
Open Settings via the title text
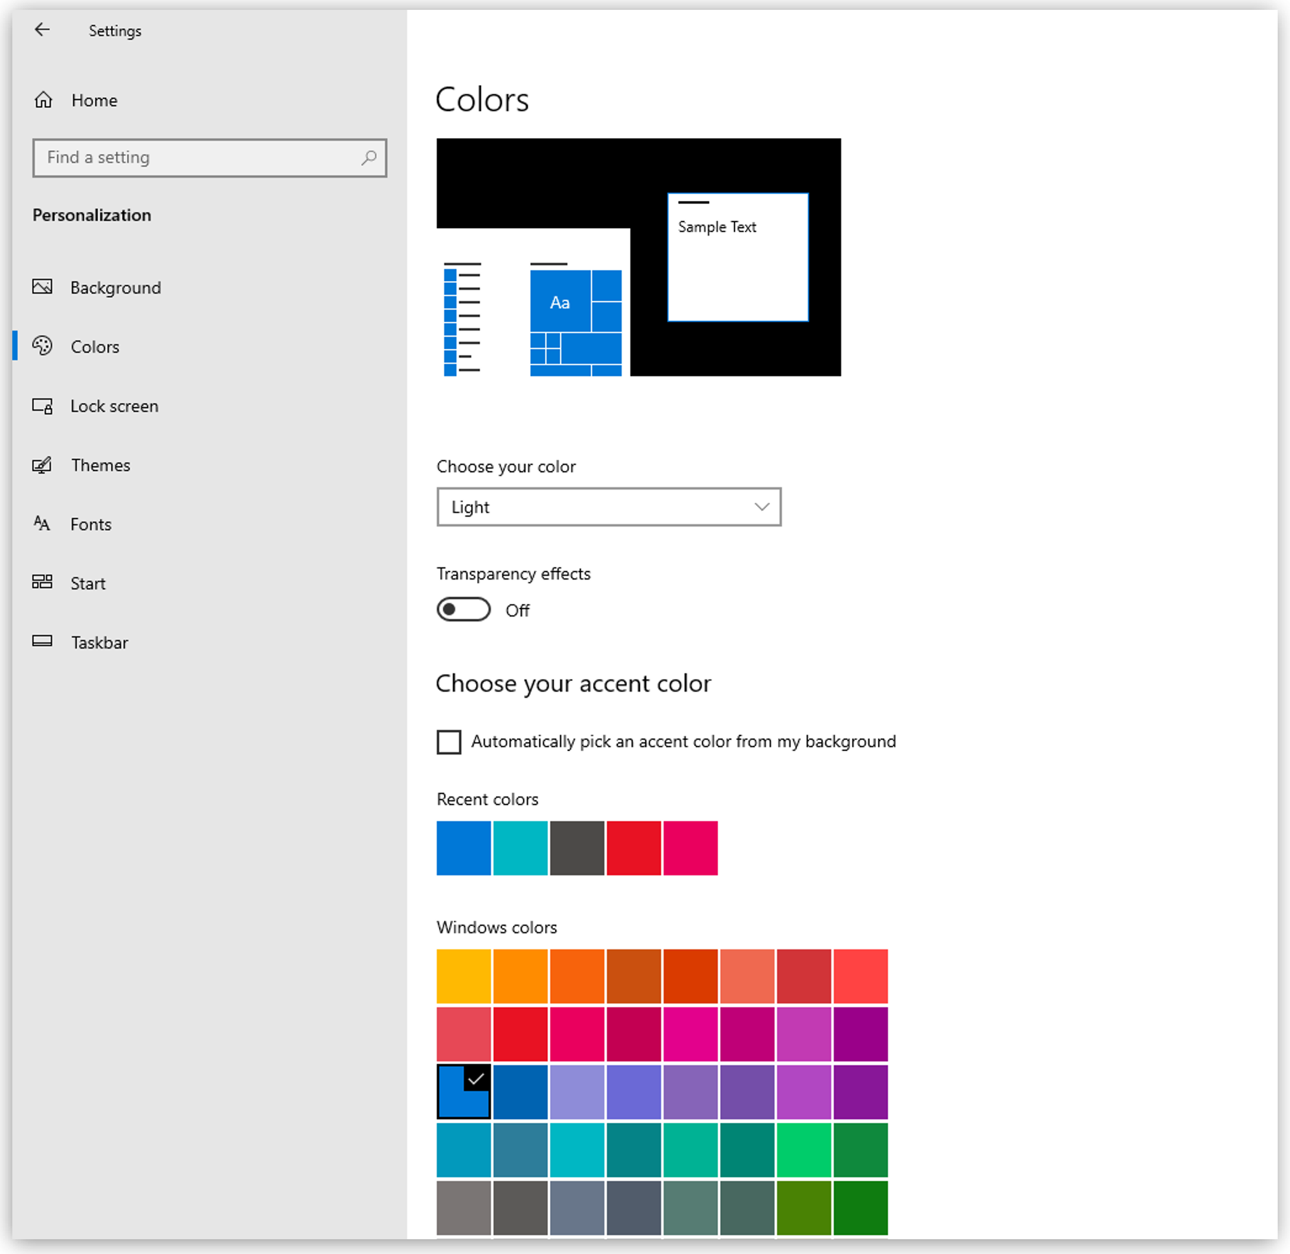[x=115, y=30]
